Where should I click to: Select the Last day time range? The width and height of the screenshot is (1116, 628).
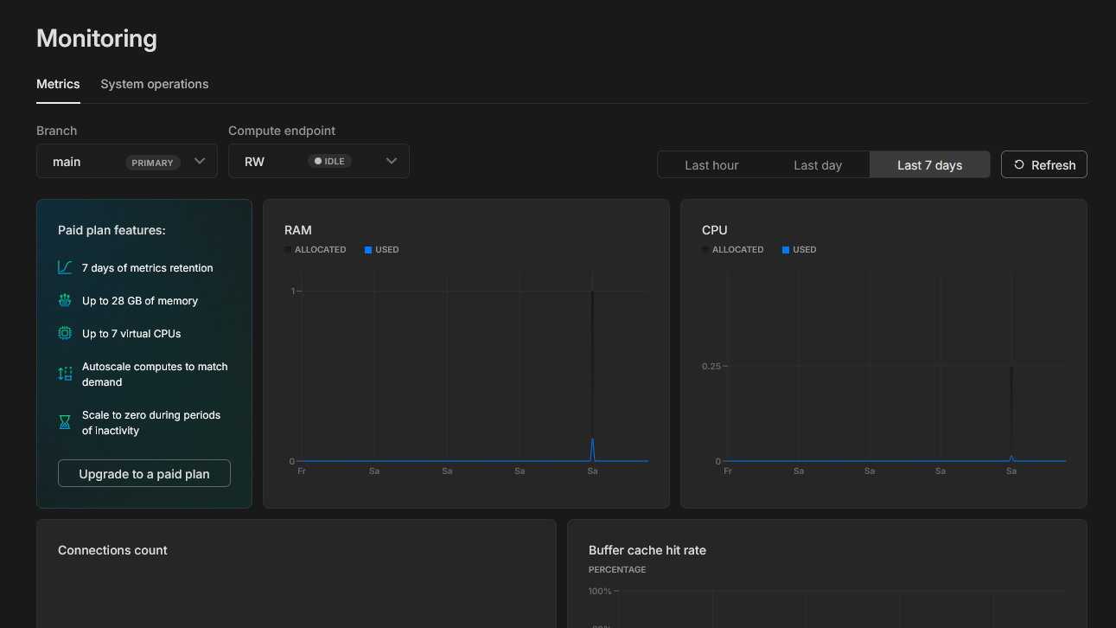818,165
